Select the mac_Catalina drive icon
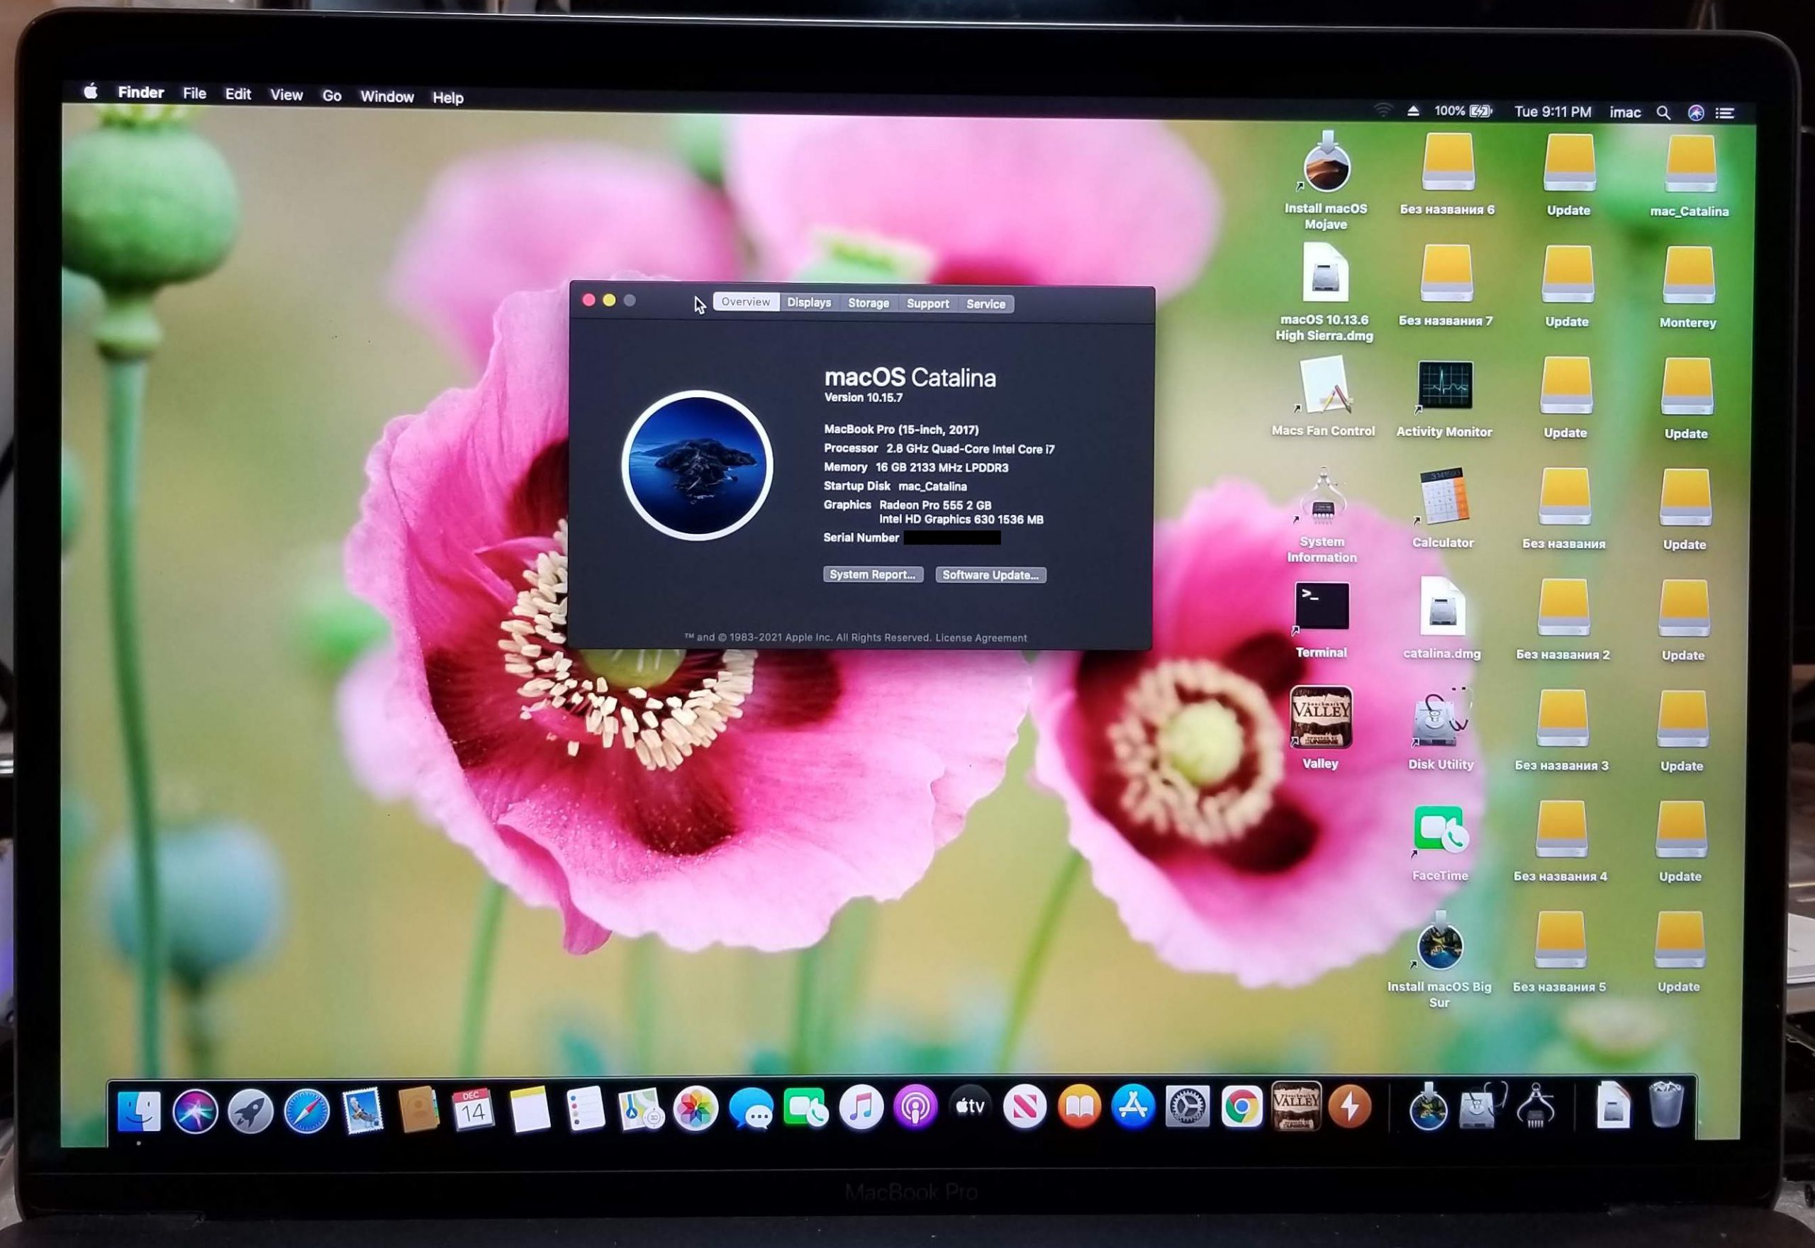Image resolution: width=1815 pixels, height=1248 pixels. [1690, 165]
